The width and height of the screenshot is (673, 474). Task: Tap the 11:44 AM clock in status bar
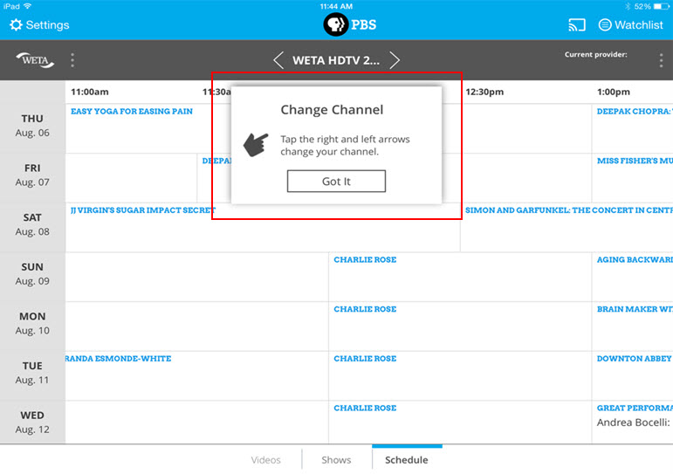pyautogui.click(x=336, y=6)
